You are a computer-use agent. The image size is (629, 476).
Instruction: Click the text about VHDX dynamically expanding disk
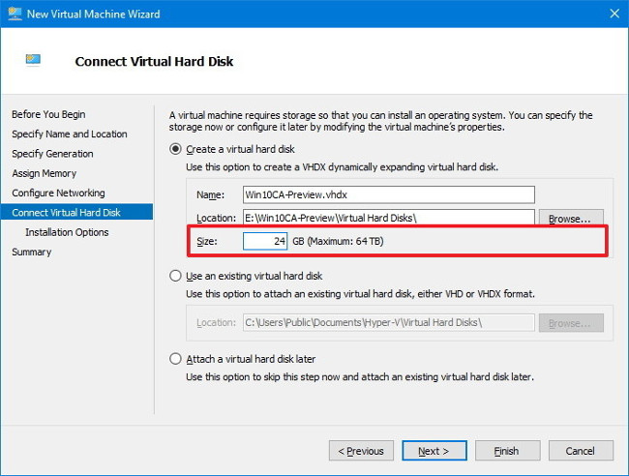pos(342,166)
